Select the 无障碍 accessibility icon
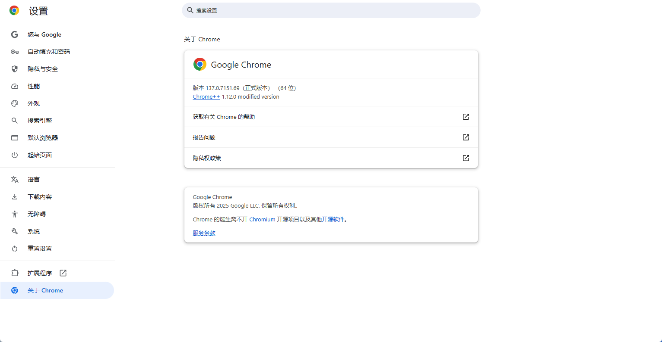662x342 pixels. coord(14,214)
